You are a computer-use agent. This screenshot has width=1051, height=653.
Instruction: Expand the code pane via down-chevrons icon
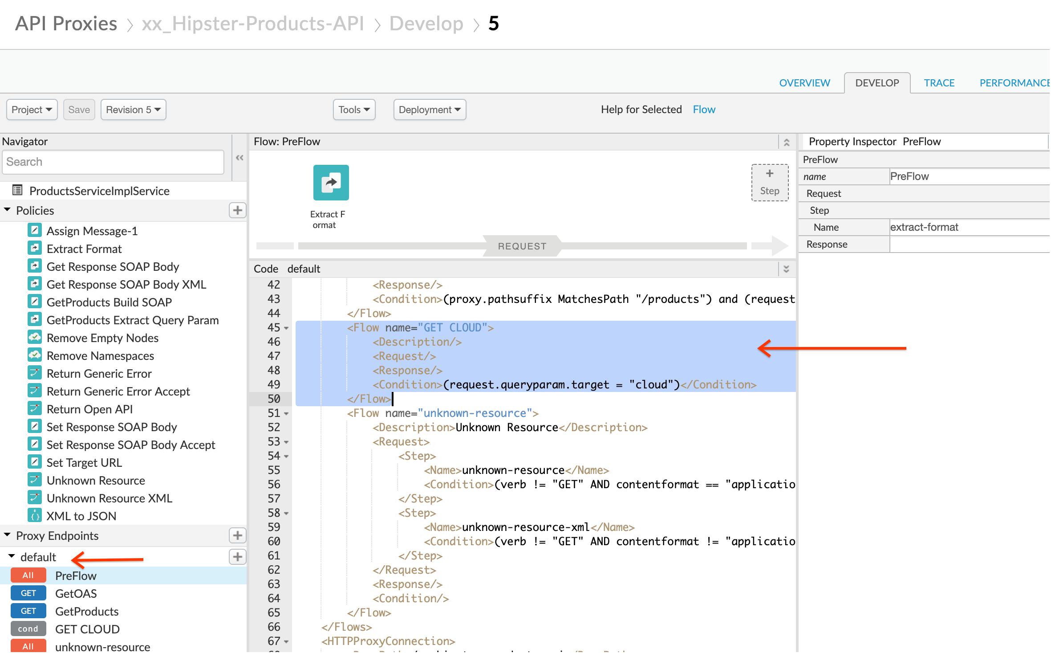tap(787, 269)
